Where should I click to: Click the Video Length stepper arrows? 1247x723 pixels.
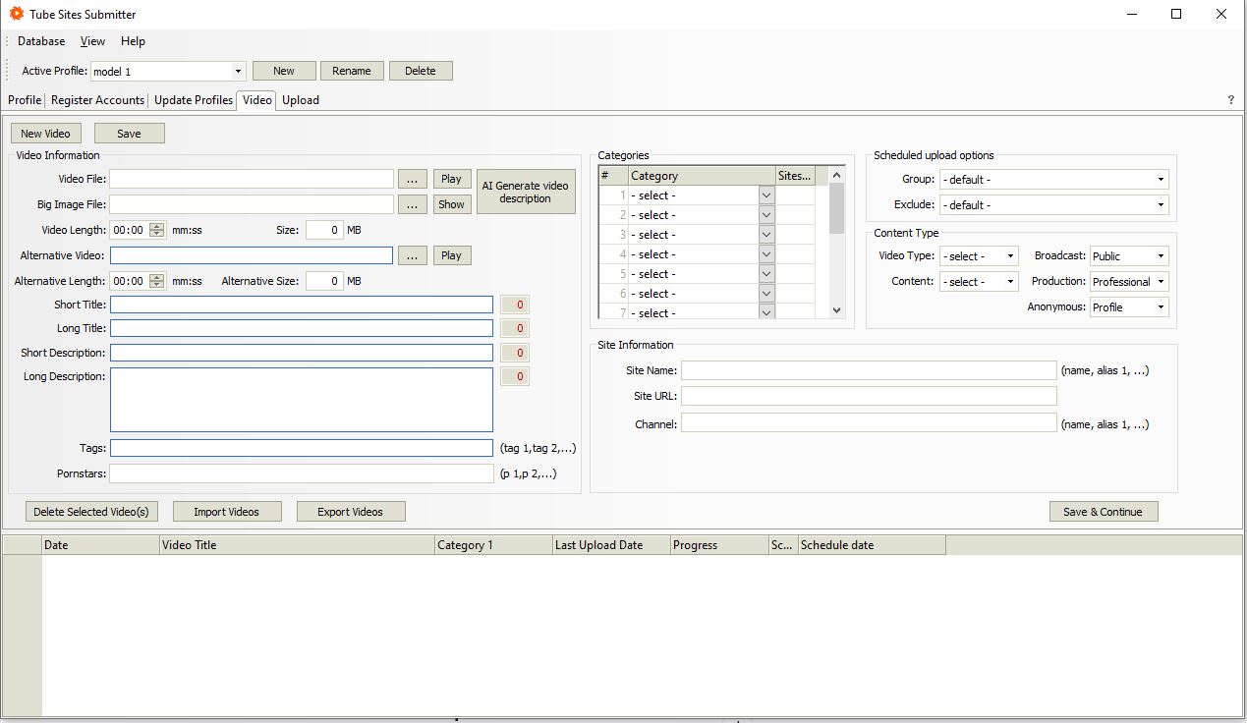click(x=157, y=230)
